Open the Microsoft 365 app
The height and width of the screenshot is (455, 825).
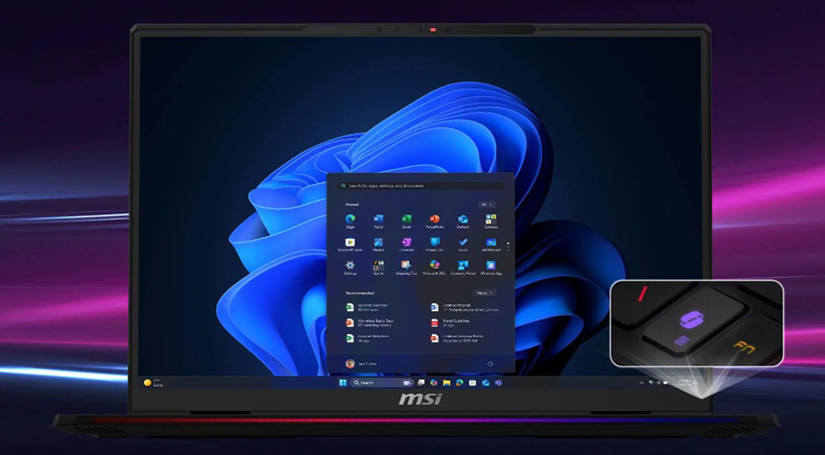[434, 268]
